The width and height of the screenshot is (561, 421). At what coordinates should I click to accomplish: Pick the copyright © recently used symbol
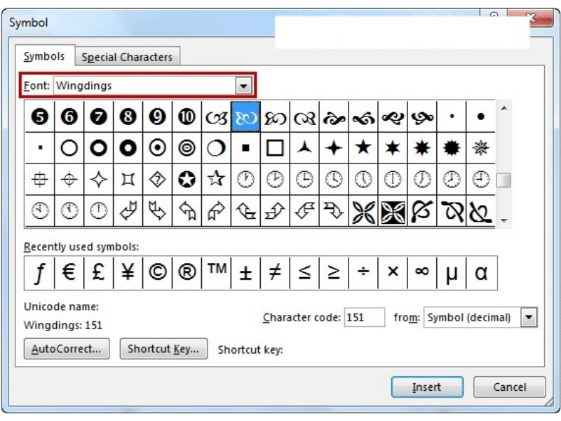click(x=157, y=273)
